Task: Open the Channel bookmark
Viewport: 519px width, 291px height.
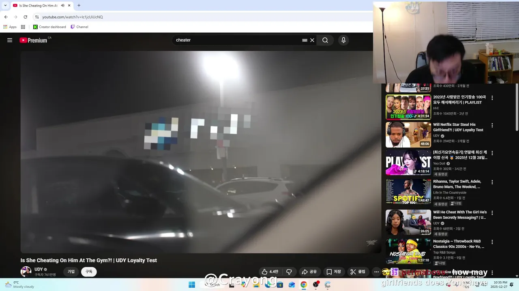Action: 79,27
